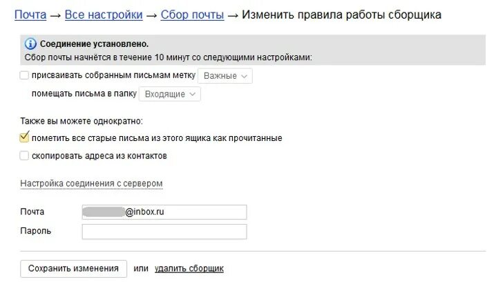Click the Изменить правила работы сборщика heading
Viewport: 494px width, 282px height.
(x=343, y=15)
